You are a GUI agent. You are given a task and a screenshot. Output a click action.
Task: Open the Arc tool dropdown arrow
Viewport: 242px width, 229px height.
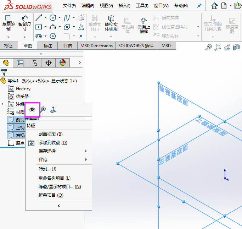coord(60,27)
